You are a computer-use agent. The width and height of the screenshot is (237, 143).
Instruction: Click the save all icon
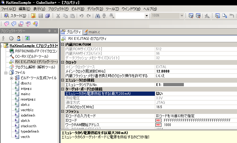[47, 16]
